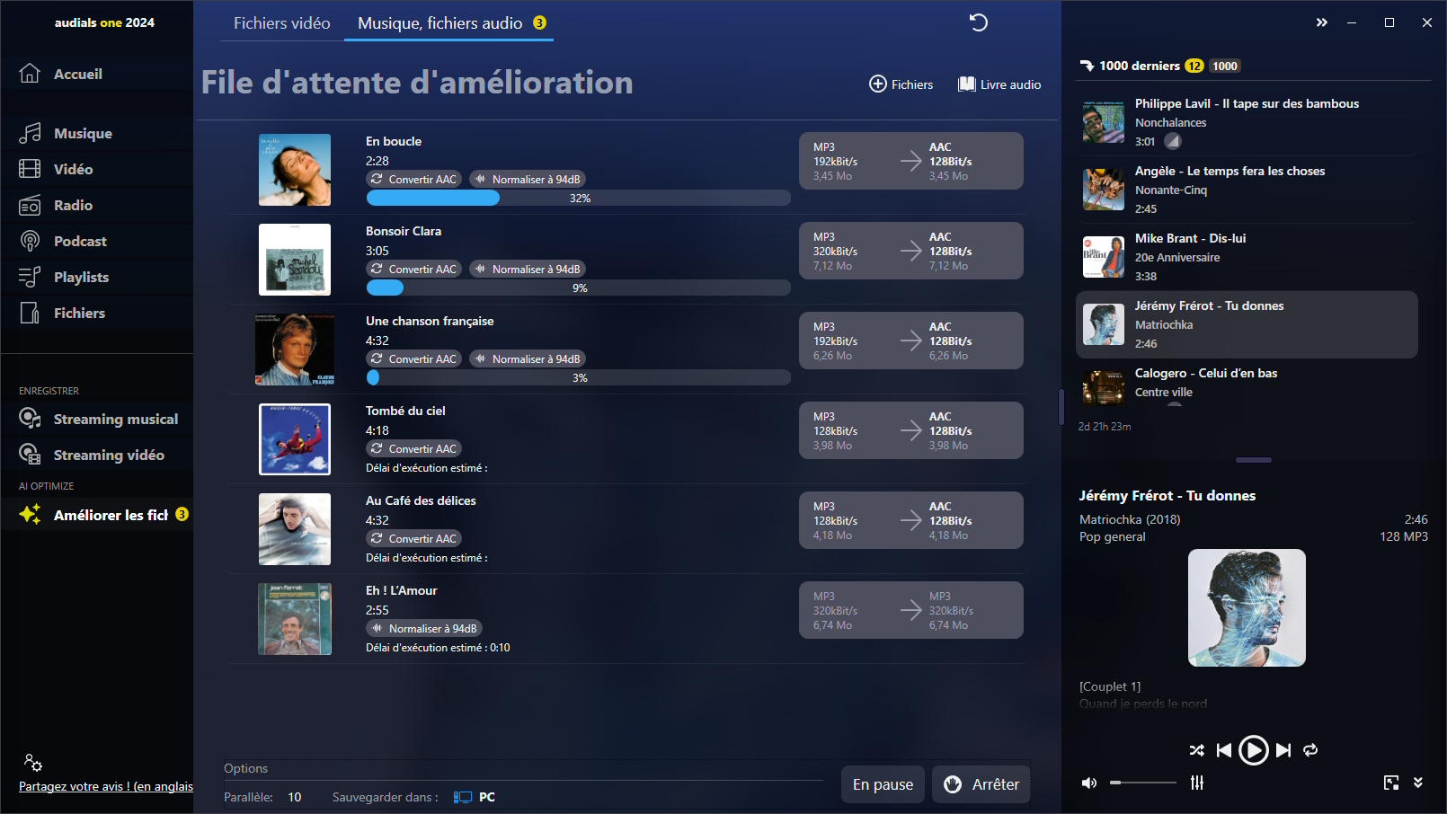
Task: Open format box for Bonsoir Clara
Action: click(911, 251)
